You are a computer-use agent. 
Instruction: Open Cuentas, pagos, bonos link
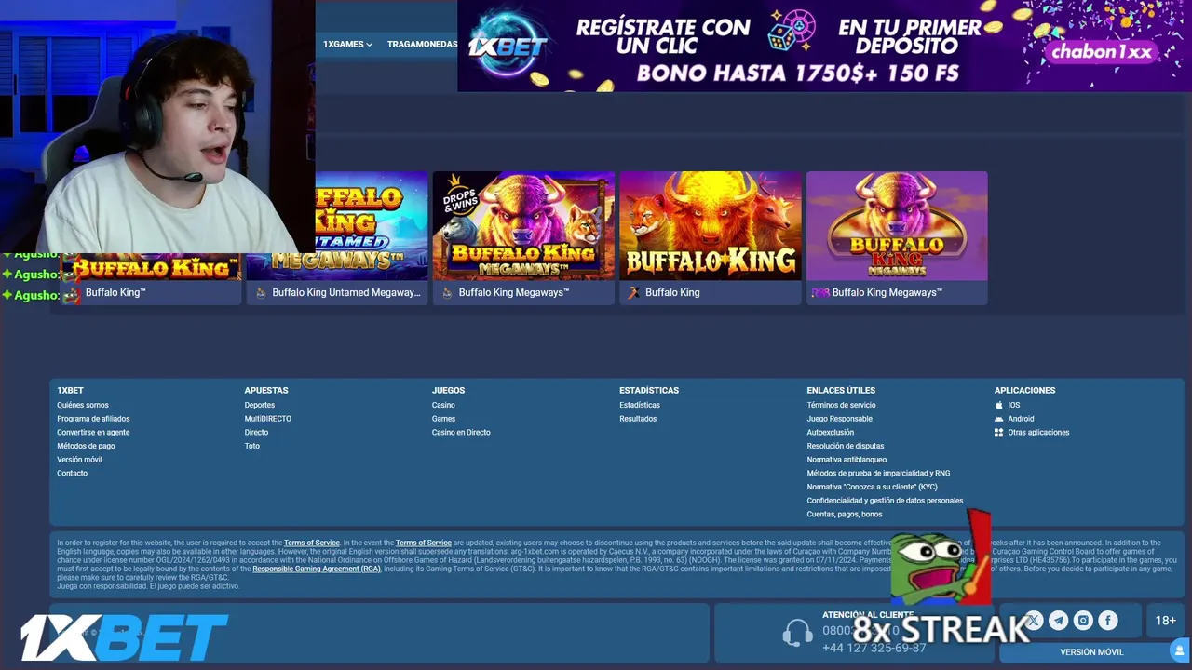[844, 514]
